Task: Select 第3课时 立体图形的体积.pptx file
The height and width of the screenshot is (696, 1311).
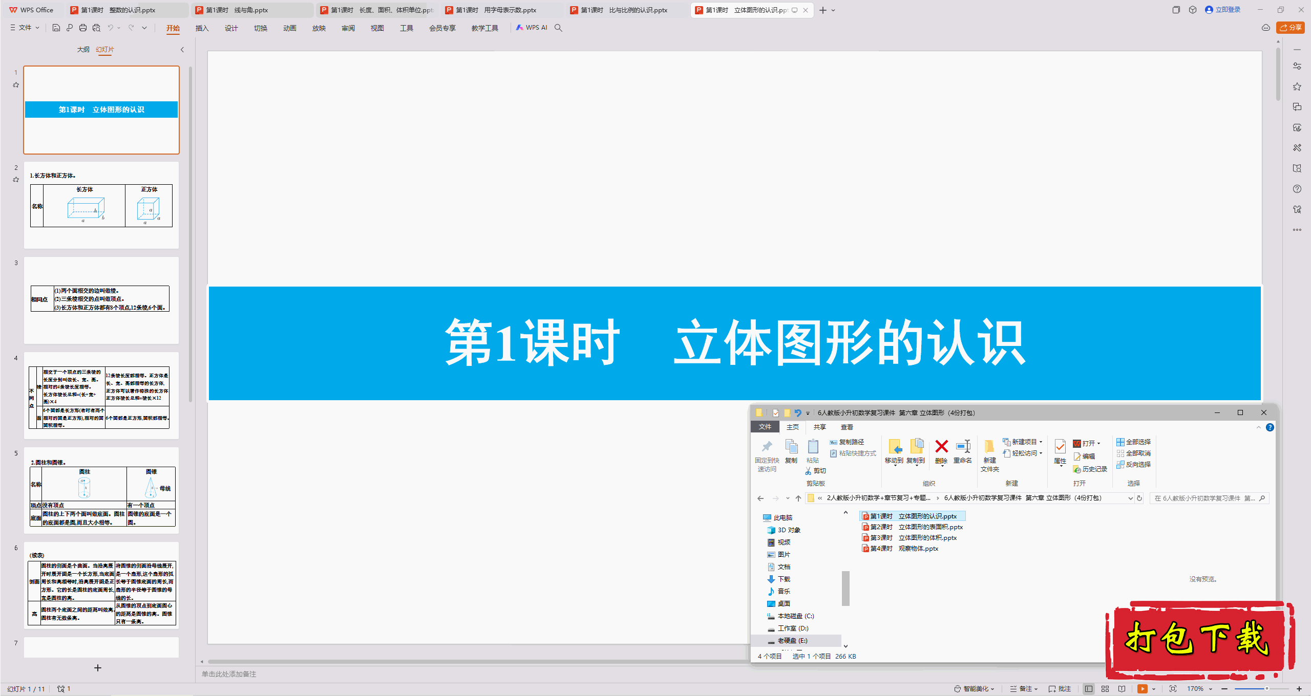Action: [x=910, y=537]
